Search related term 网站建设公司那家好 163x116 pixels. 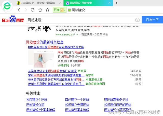point(118,110)
